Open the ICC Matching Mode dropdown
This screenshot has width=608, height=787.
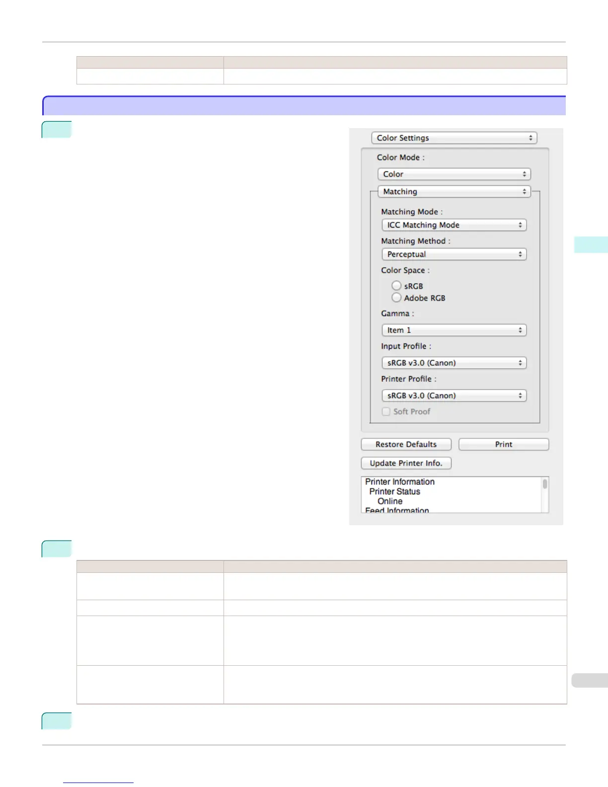(x=454, y=225)
